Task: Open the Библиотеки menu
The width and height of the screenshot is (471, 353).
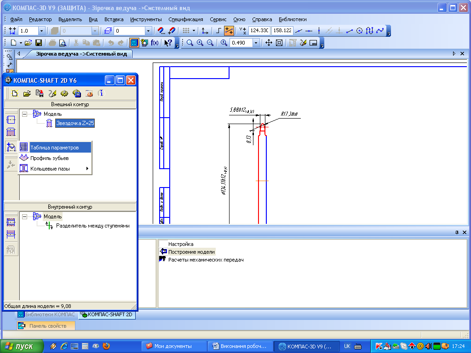Action: 293,19
